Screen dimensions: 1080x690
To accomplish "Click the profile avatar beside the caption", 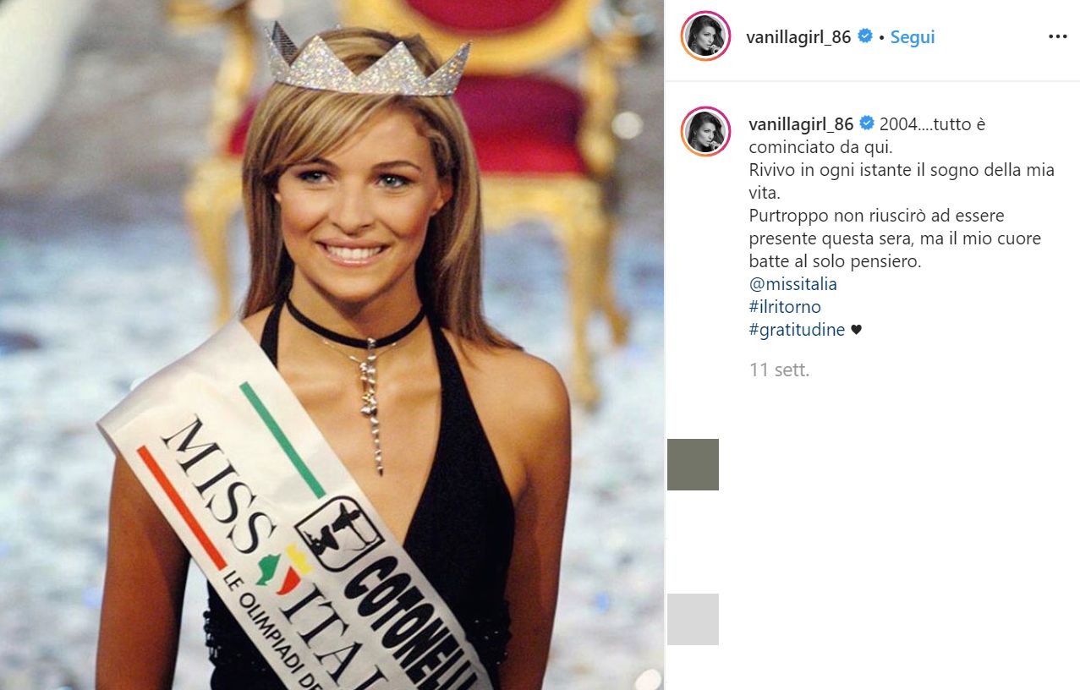I will pyautogui.click(x=705, y=131).
